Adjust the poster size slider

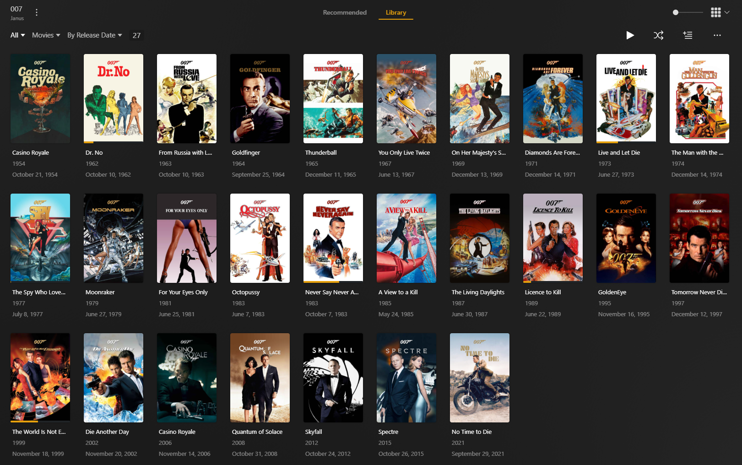click(x=688, y=12)
